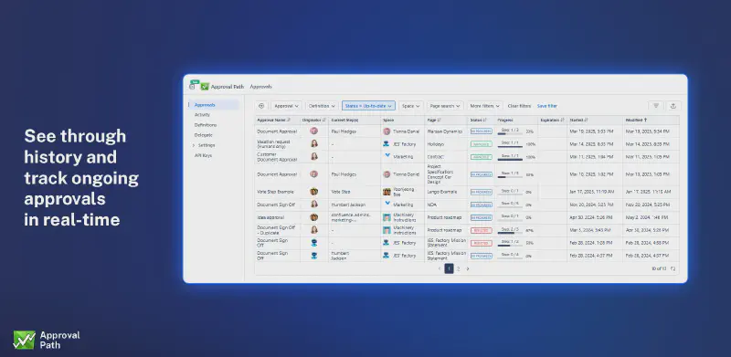The height and width of the screenshot is (357, 731).
Task: Open the column filter lines icon
Action: click(655, 106)
